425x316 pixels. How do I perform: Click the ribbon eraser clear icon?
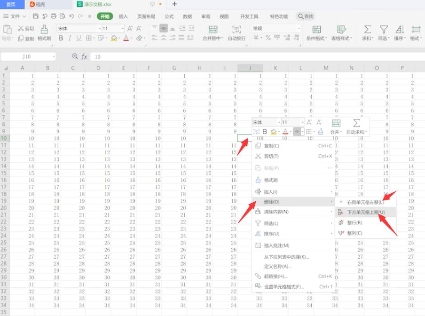coord(139,38)
